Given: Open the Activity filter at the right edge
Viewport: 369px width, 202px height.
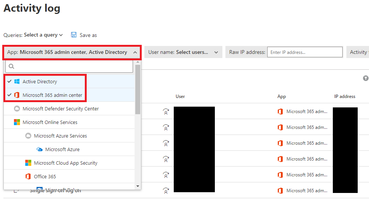Looking at the screenshot, I should click(358, 52).
